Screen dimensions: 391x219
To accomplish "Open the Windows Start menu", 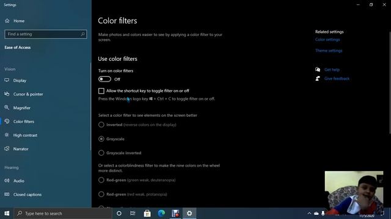I will 7,214.
